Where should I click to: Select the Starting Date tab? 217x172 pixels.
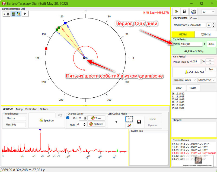click(x=180, y=18)
